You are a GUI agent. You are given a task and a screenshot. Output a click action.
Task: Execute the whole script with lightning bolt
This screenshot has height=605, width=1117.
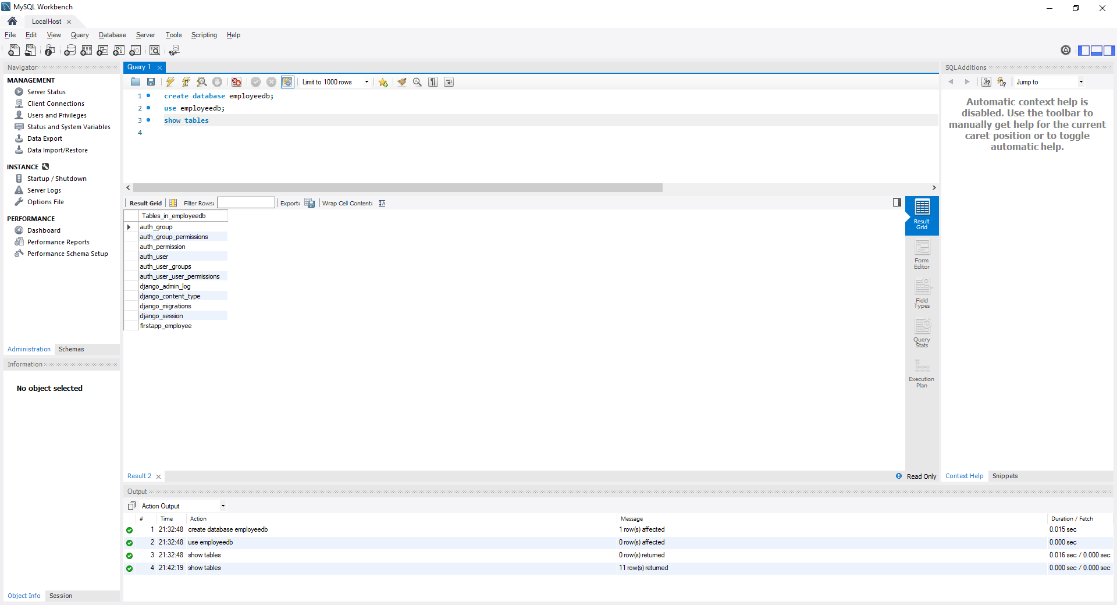170,82
